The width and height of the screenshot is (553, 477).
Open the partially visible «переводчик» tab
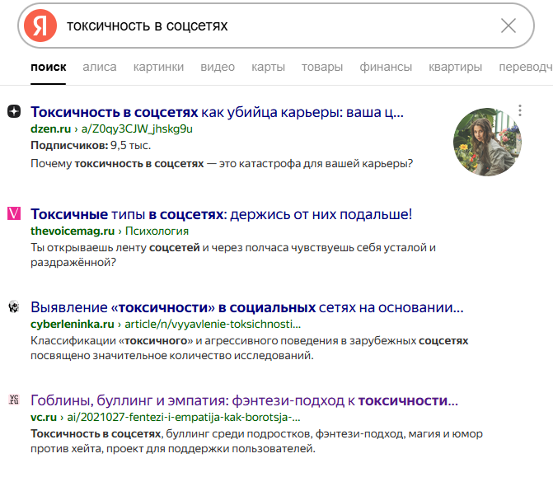(x=526, y=67)
